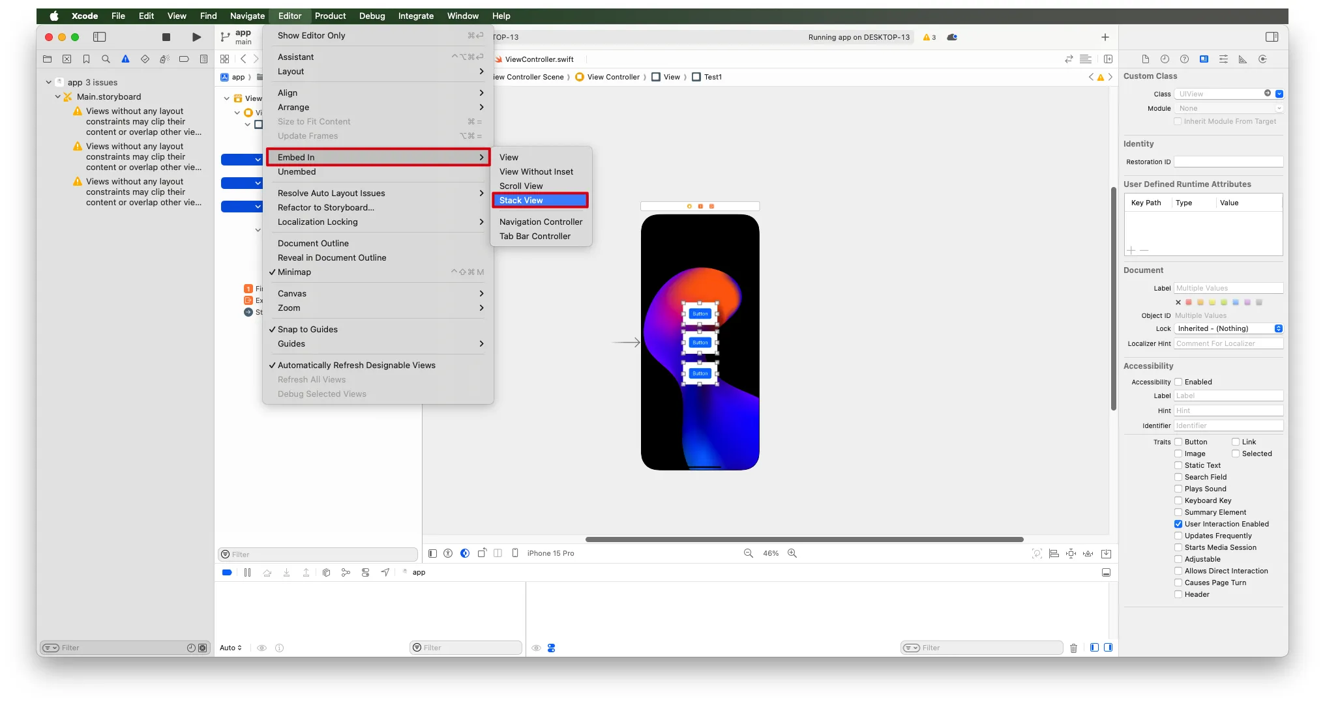Click the Restoration ID input field
This screenshot has height=705, width=1325.
click(x=1228, y=162)
